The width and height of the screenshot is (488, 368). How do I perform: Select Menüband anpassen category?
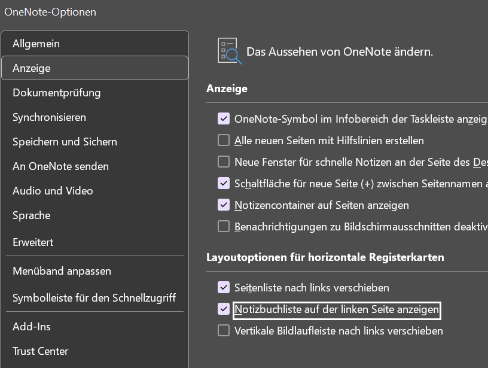[x=95, y=271]
